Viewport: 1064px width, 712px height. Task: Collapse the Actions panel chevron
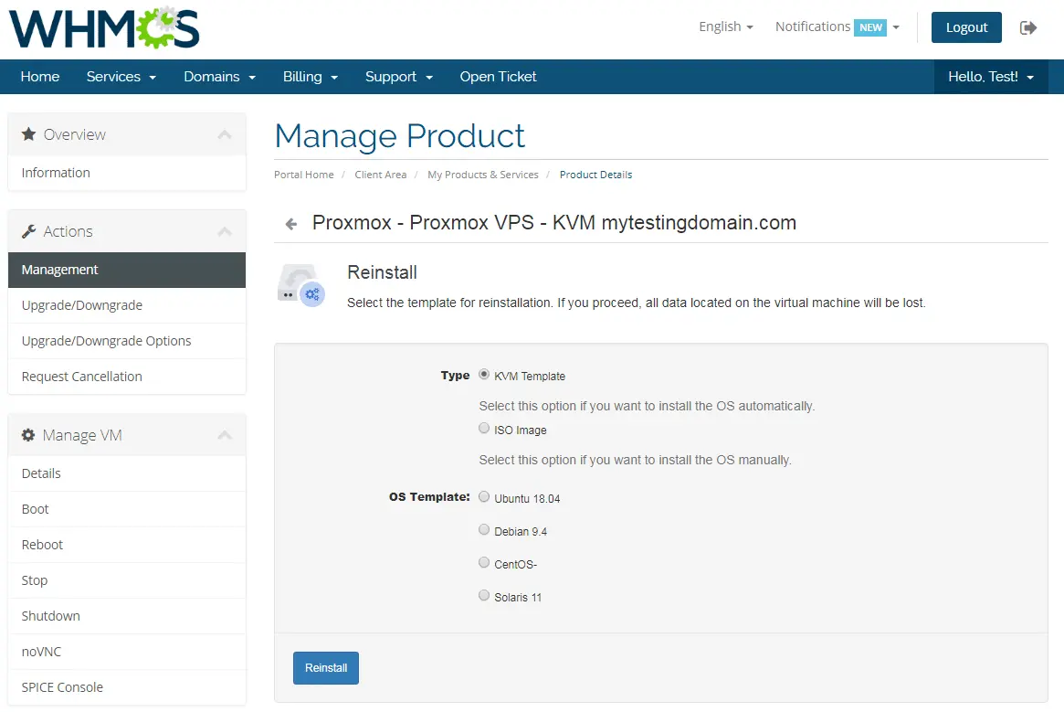point(225,231)
